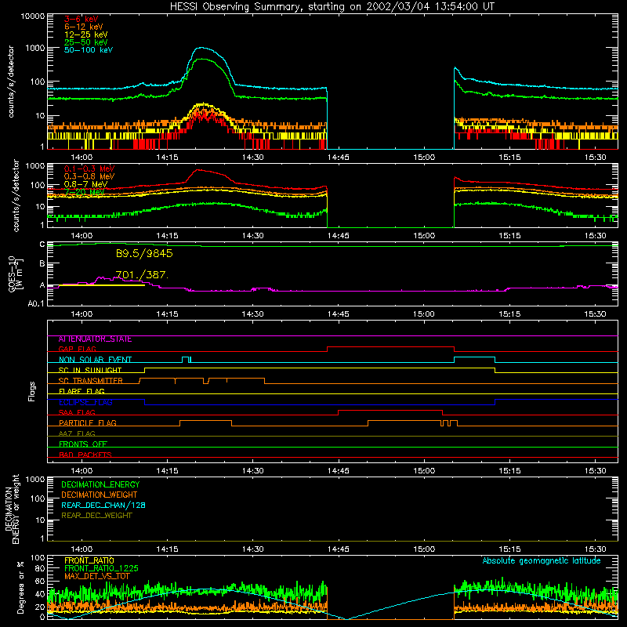The height and width of the screenshot is (627, 627).
Task: Select the SAA_FLAG label
Action: click(77, 412)
